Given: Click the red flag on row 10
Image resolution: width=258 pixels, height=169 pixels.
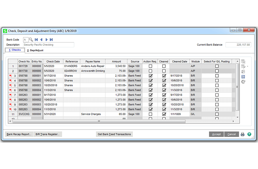Looking at the screenshot, I should 10,109.
